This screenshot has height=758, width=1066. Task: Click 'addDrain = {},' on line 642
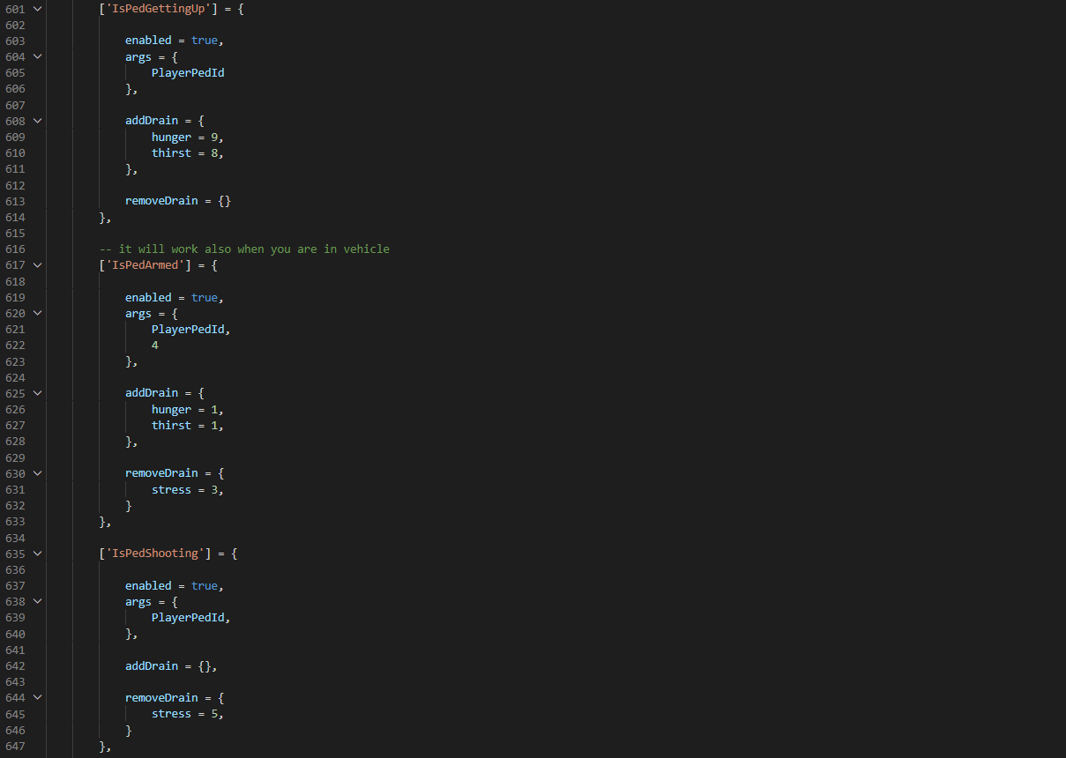click(x=171, y=666)
